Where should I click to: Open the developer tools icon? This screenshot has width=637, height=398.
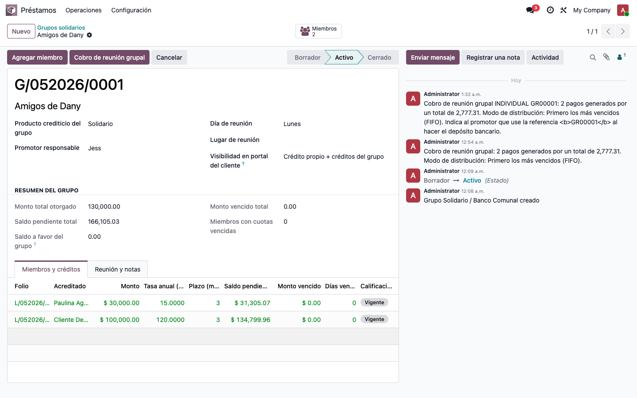point(564,10)
